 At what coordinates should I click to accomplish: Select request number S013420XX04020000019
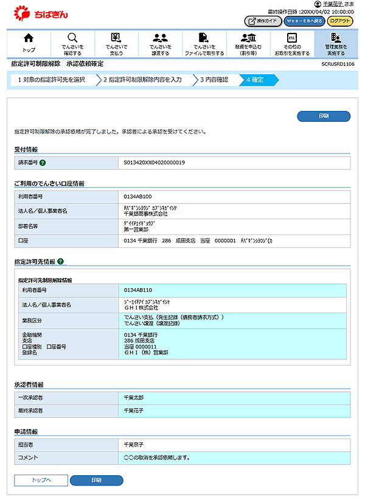[154, 163]
